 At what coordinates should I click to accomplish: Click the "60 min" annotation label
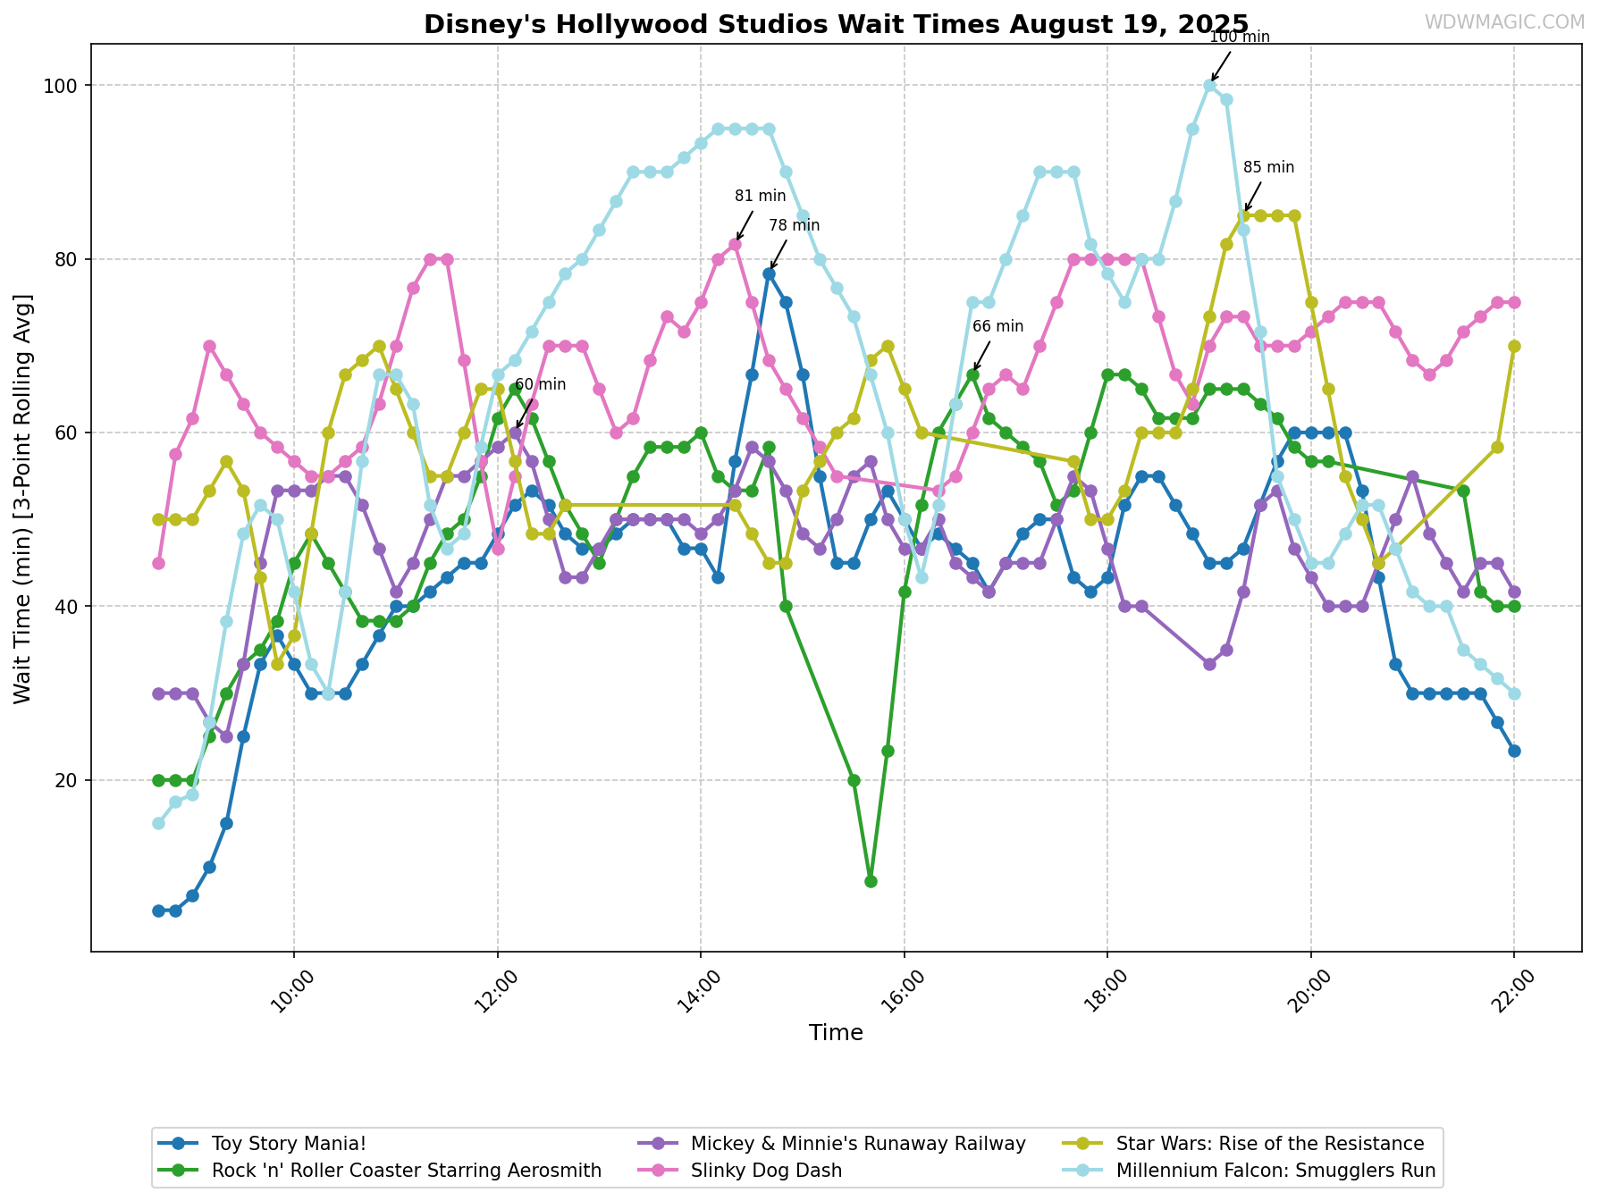pyautogui.click(x=540, y=384)
